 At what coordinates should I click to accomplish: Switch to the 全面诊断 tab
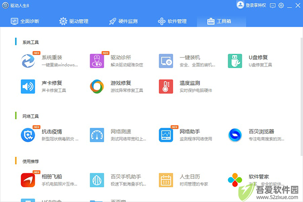[25, 21]
